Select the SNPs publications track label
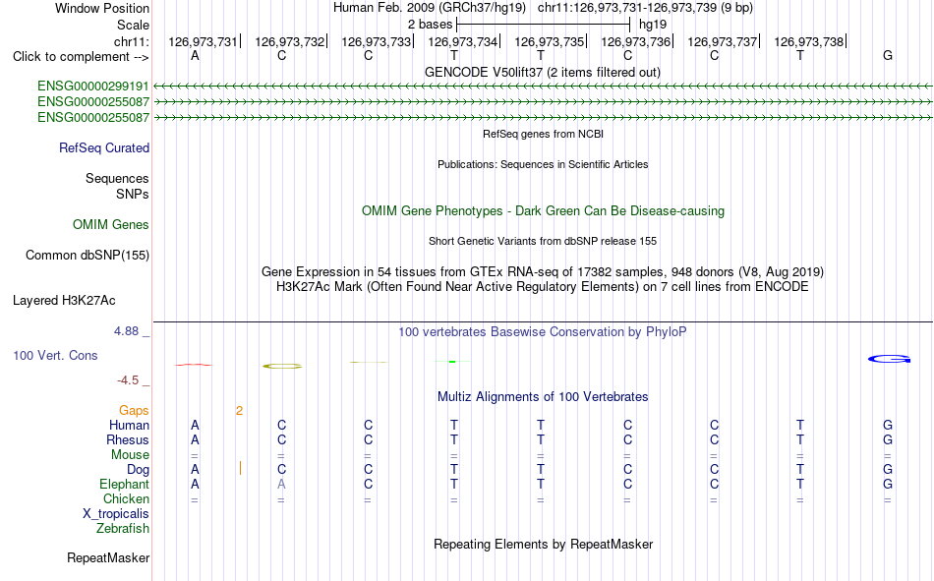 [133, 195]
